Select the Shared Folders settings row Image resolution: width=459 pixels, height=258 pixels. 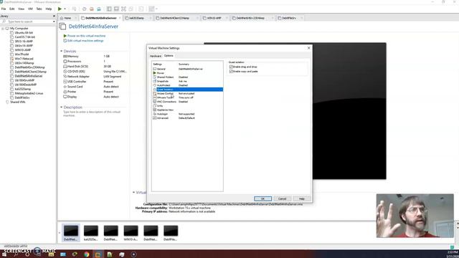(x=187, y=77)
